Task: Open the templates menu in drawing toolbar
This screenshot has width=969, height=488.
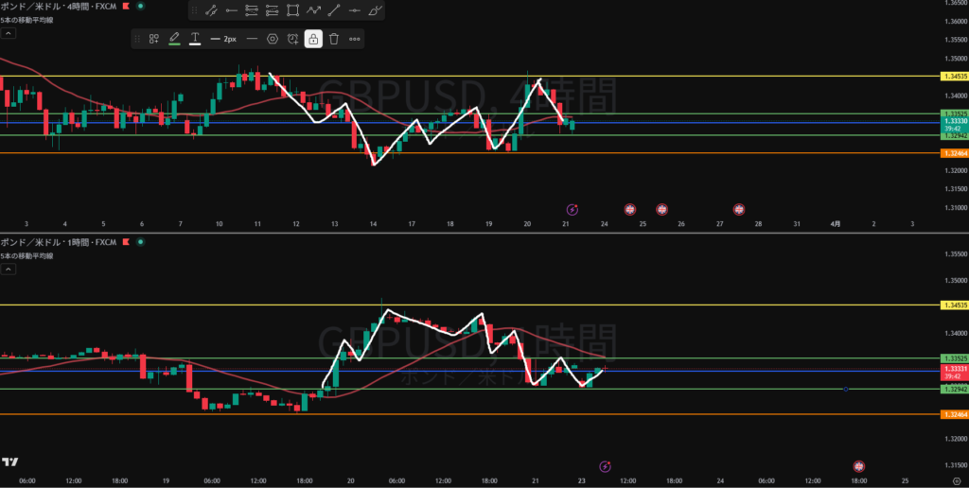Action: [153, 39]
